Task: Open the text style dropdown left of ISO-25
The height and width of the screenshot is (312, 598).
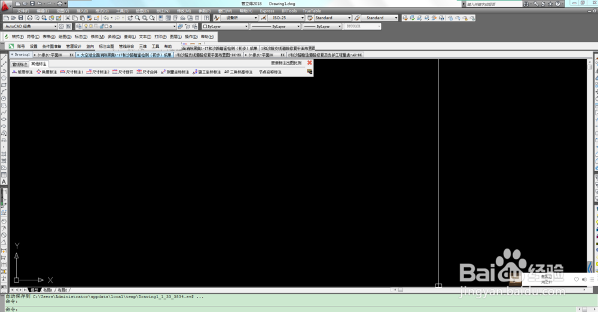Action: (239, 18)
